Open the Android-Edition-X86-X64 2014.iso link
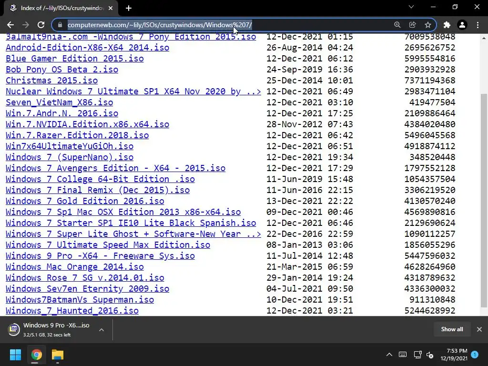 (x=88, y=48)
